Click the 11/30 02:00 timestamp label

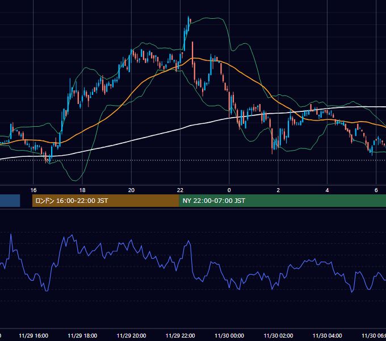pyautogui.click(x=278, y=335)
